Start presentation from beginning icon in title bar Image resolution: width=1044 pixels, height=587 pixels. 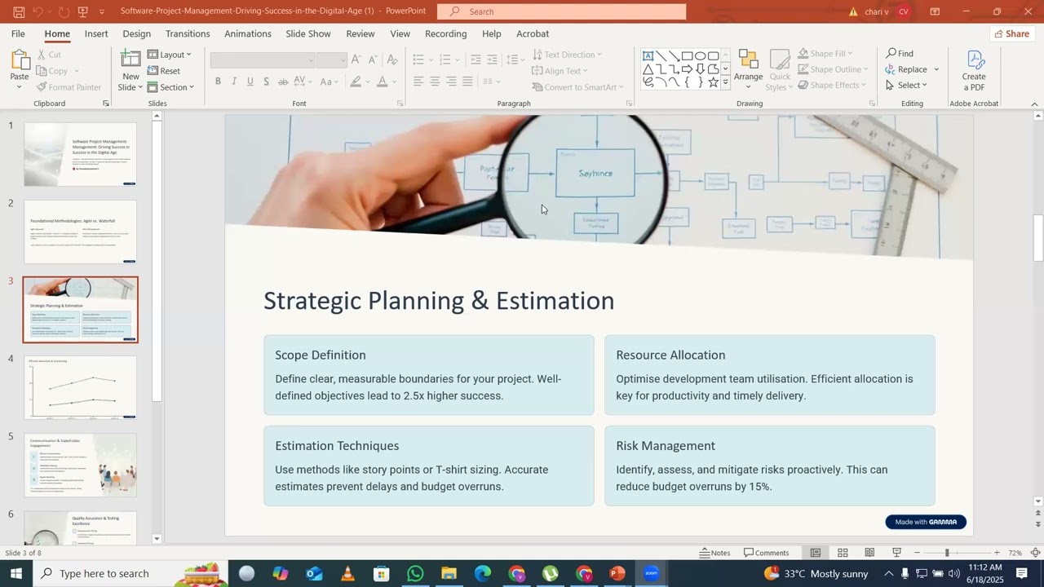82,11
